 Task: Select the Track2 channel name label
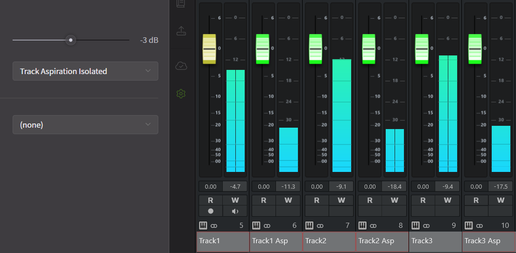click(329, 241)
